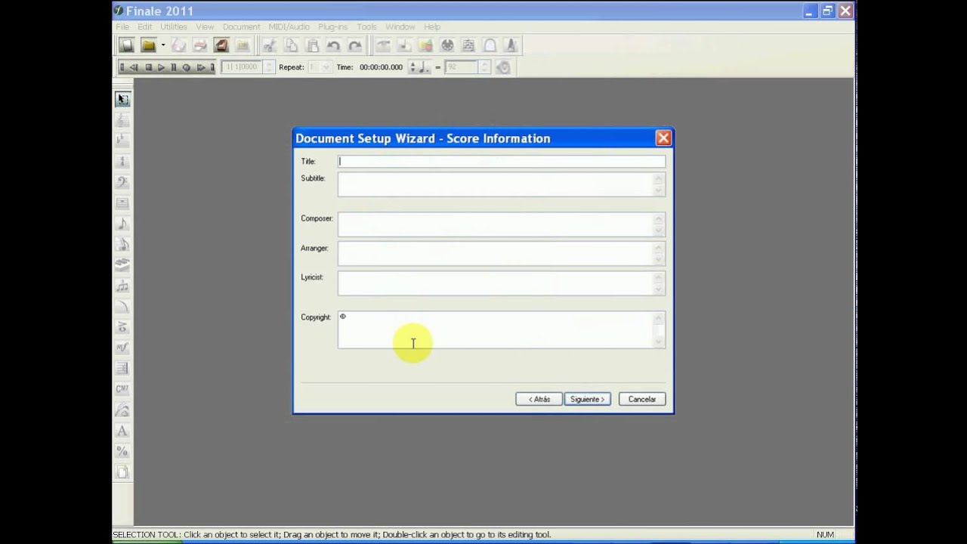This screenshot has height=544, width=967.
Task: Click the NUM indicator in status bar
Action: [x=825, y=534]
